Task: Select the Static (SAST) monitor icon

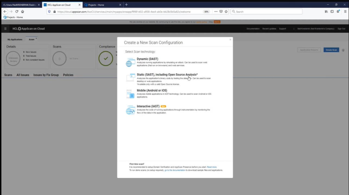Action: [131, 78]
